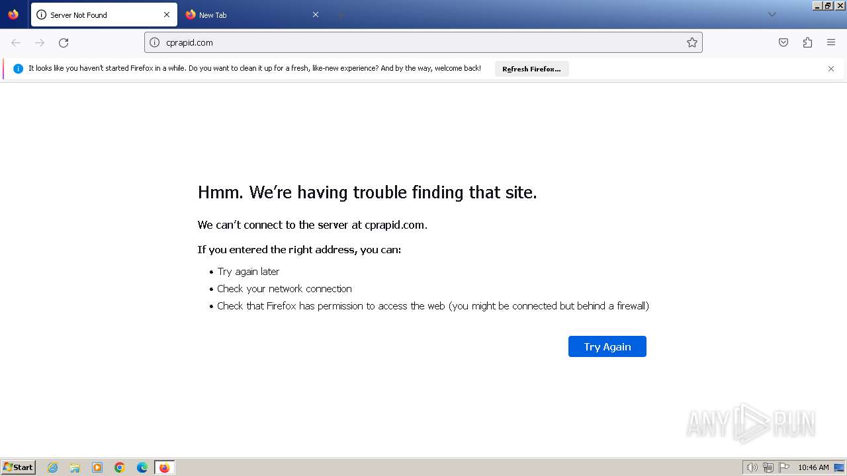The height and width of the screenshot is (476, 847).
Task: Click the Try Again button
Action: [607, 346]
